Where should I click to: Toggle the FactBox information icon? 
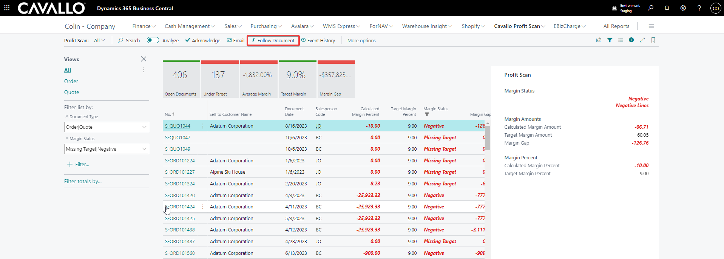pyautogui.click(x=631, y=40)
